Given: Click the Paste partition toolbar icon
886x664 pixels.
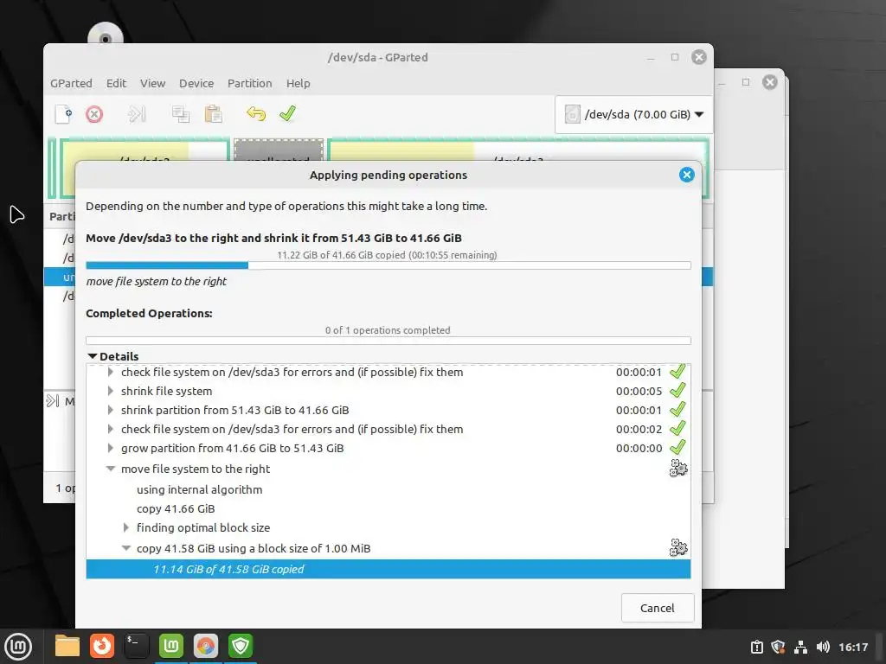Looking at the screenshot, I should coord(213,114).
